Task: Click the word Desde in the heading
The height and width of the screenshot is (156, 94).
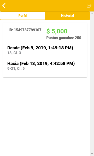Action: click(13, 48)
